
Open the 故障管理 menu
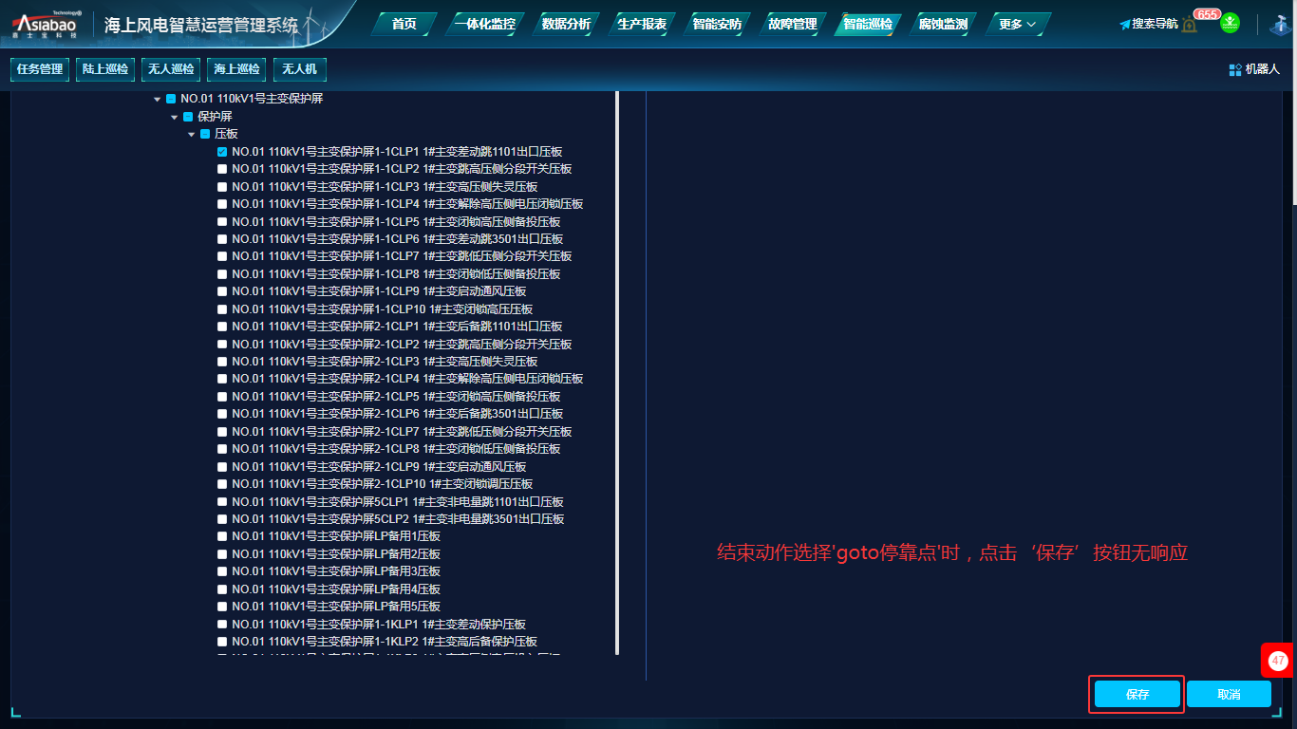(x=792, y=25)
